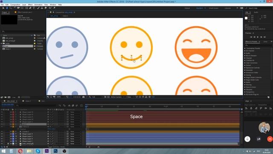Open the viewer zoom percentage dropdown
The width and height of the screenshot is (273, 154).
coord(61,97)
